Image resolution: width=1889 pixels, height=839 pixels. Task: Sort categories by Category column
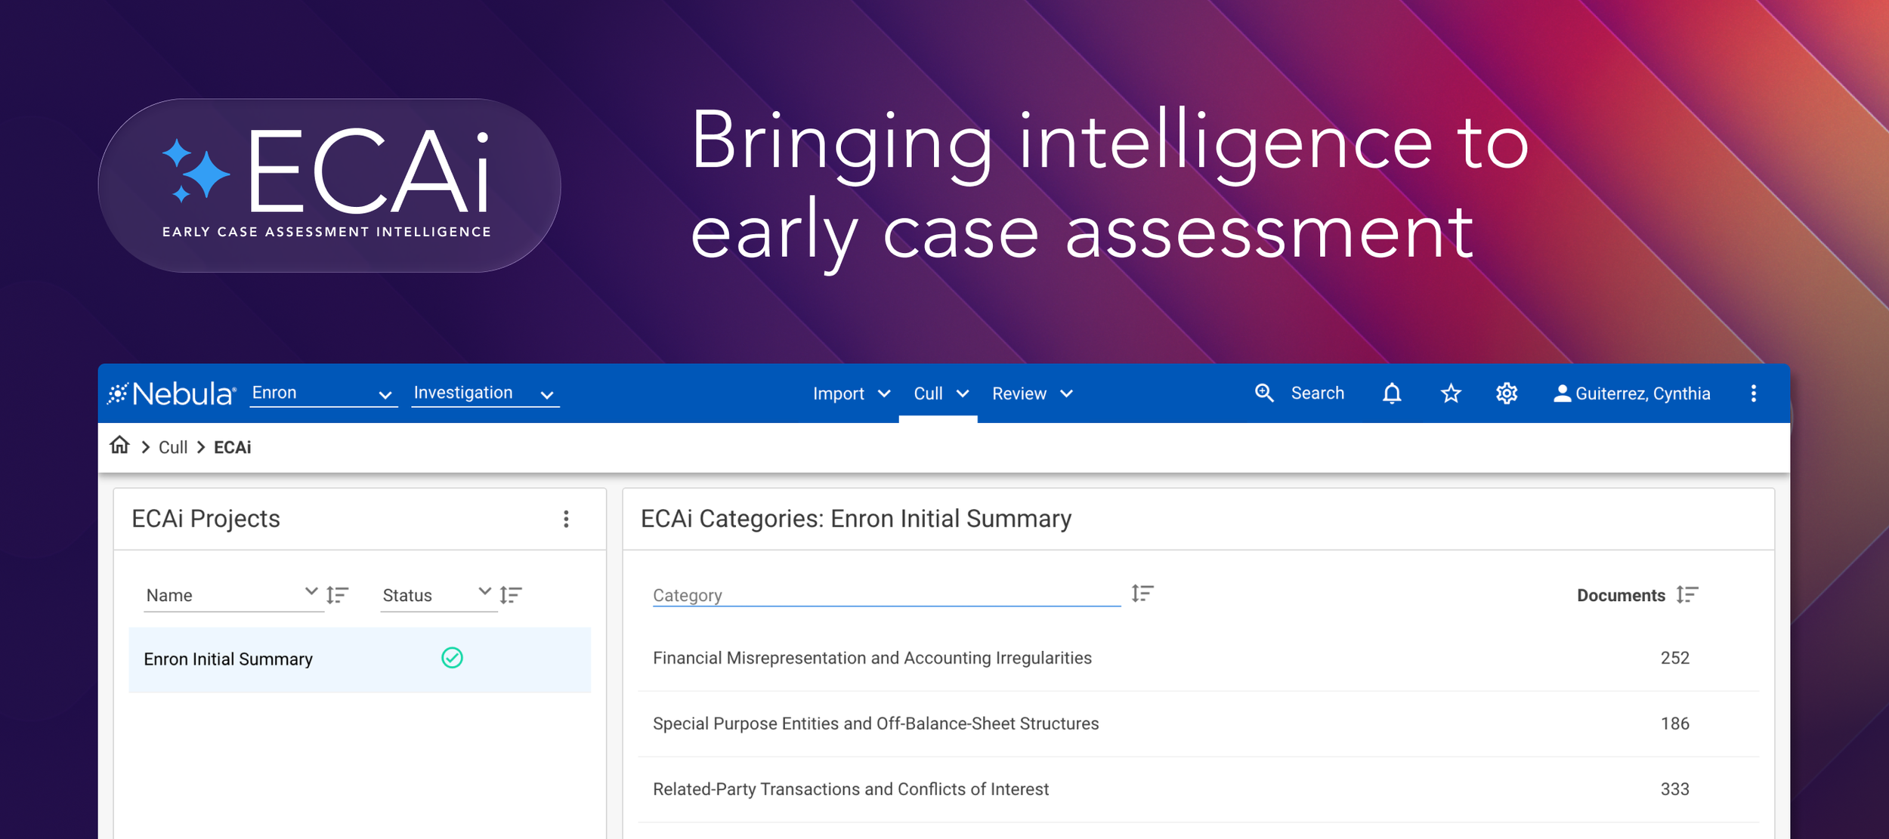(x=1142, y=594)
